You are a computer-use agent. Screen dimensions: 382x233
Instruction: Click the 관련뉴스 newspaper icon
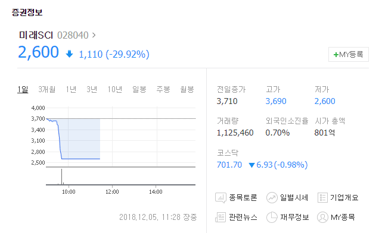pyautogui.click(x=220, y=217)
